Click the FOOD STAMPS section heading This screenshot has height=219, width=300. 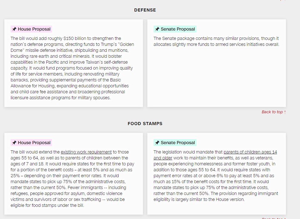(x=145, y=124)
